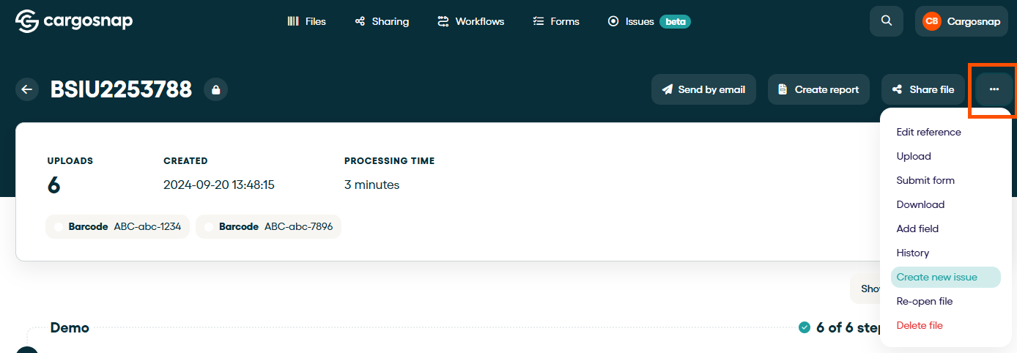Image resolution: width=1017 pixels, height=353 pixels.
Task: Click the Cargosnap logo
Action: [x=74, y=21]
